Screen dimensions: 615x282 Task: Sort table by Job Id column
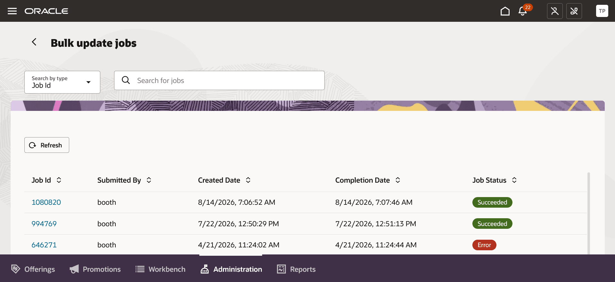(x=59, y=180)
